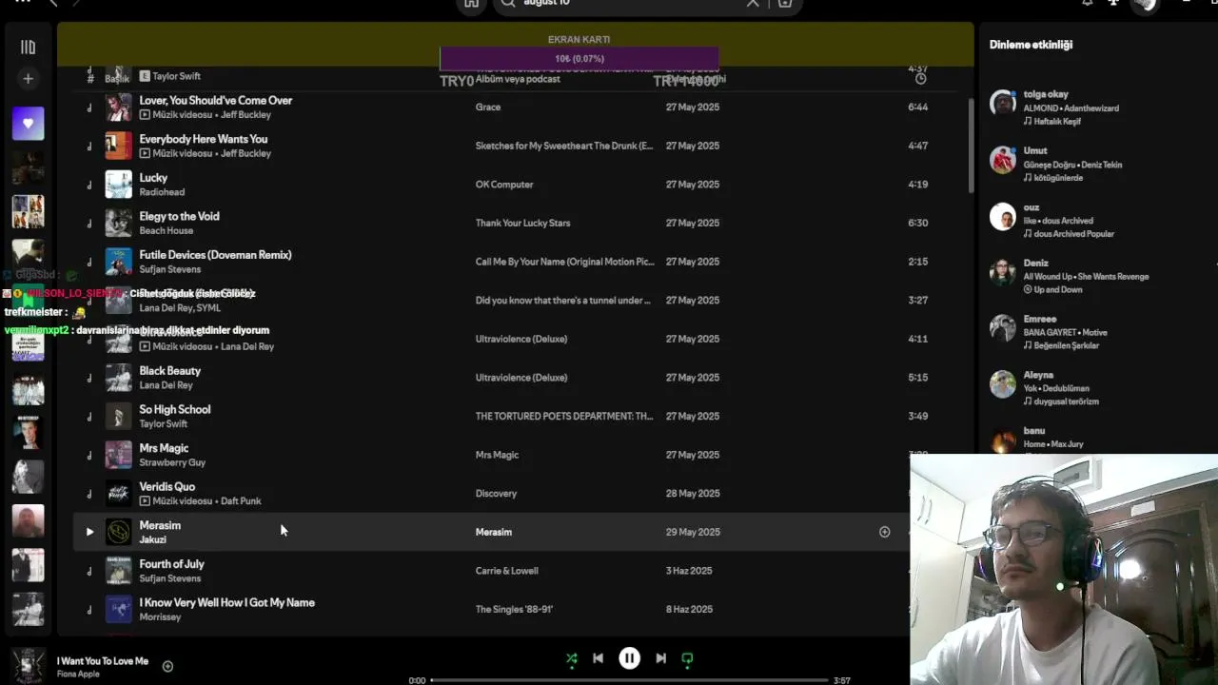Open the OK Computer album
Viewport: 1218px width, 685px height.
tap(504, 185)
